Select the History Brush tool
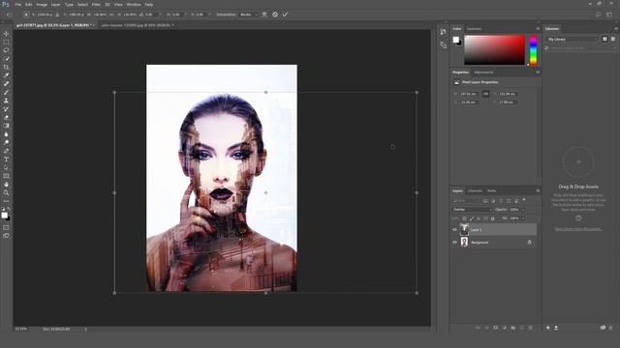620x348 pixels. [x=6, y=109]
